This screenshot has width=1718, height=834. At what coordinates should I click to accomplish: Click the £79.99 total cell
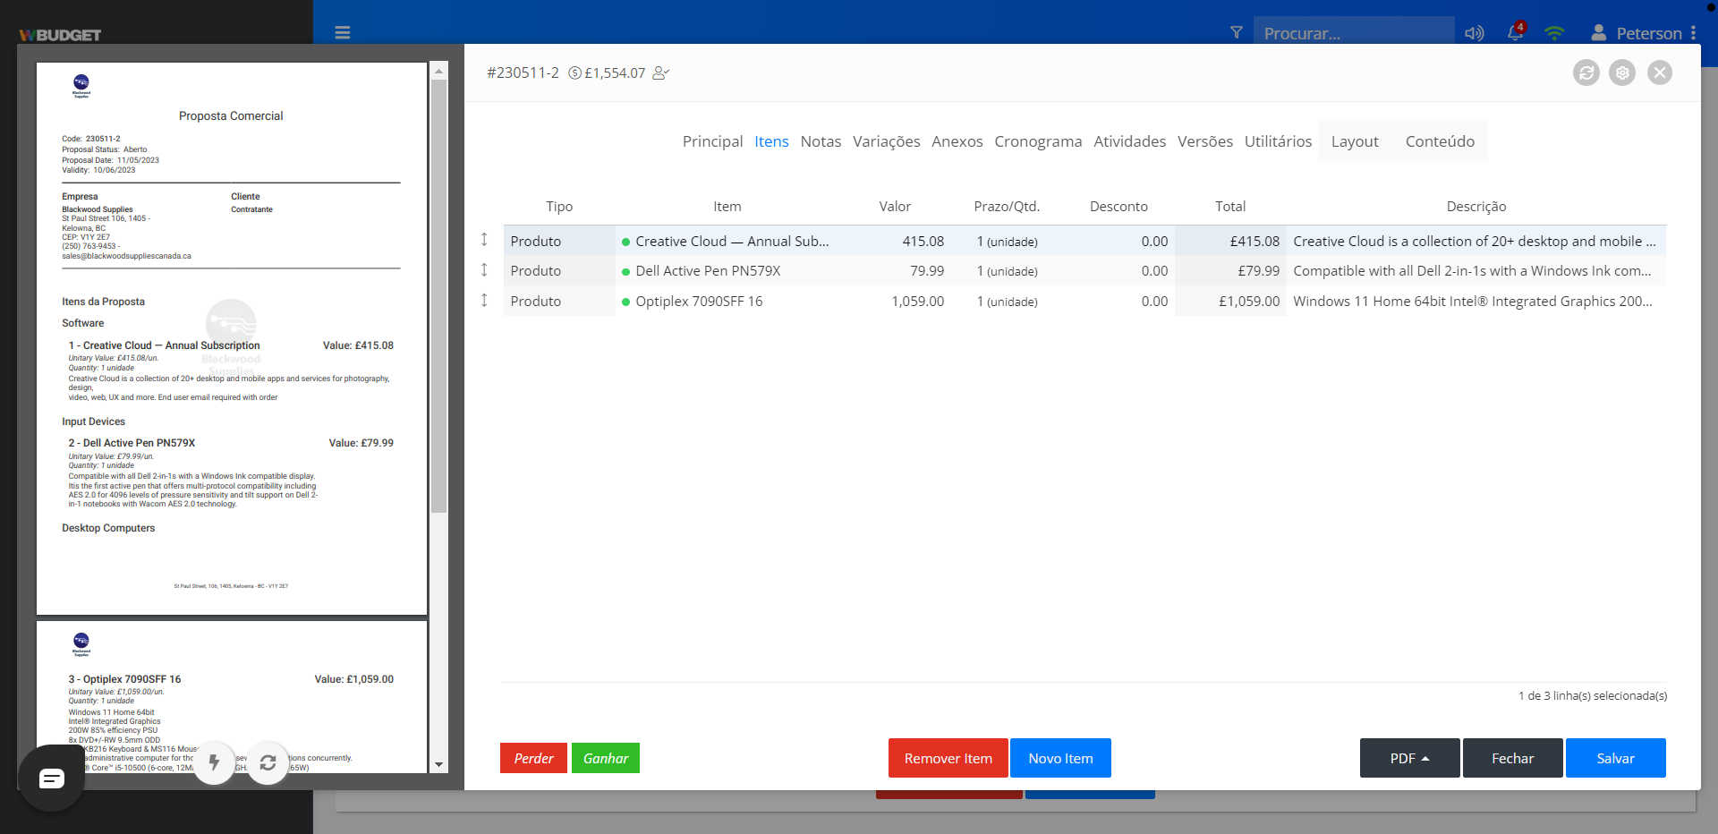[x=1230, y=271]
